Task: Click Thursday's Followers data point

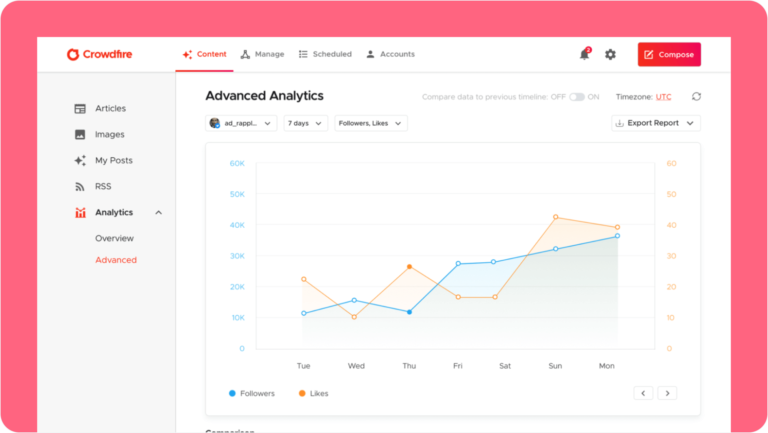Action: coord(409,312)
